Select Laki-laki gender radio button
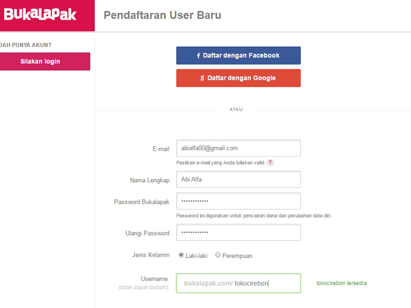Screen dimensions: 411x308 tap(181, 255)
